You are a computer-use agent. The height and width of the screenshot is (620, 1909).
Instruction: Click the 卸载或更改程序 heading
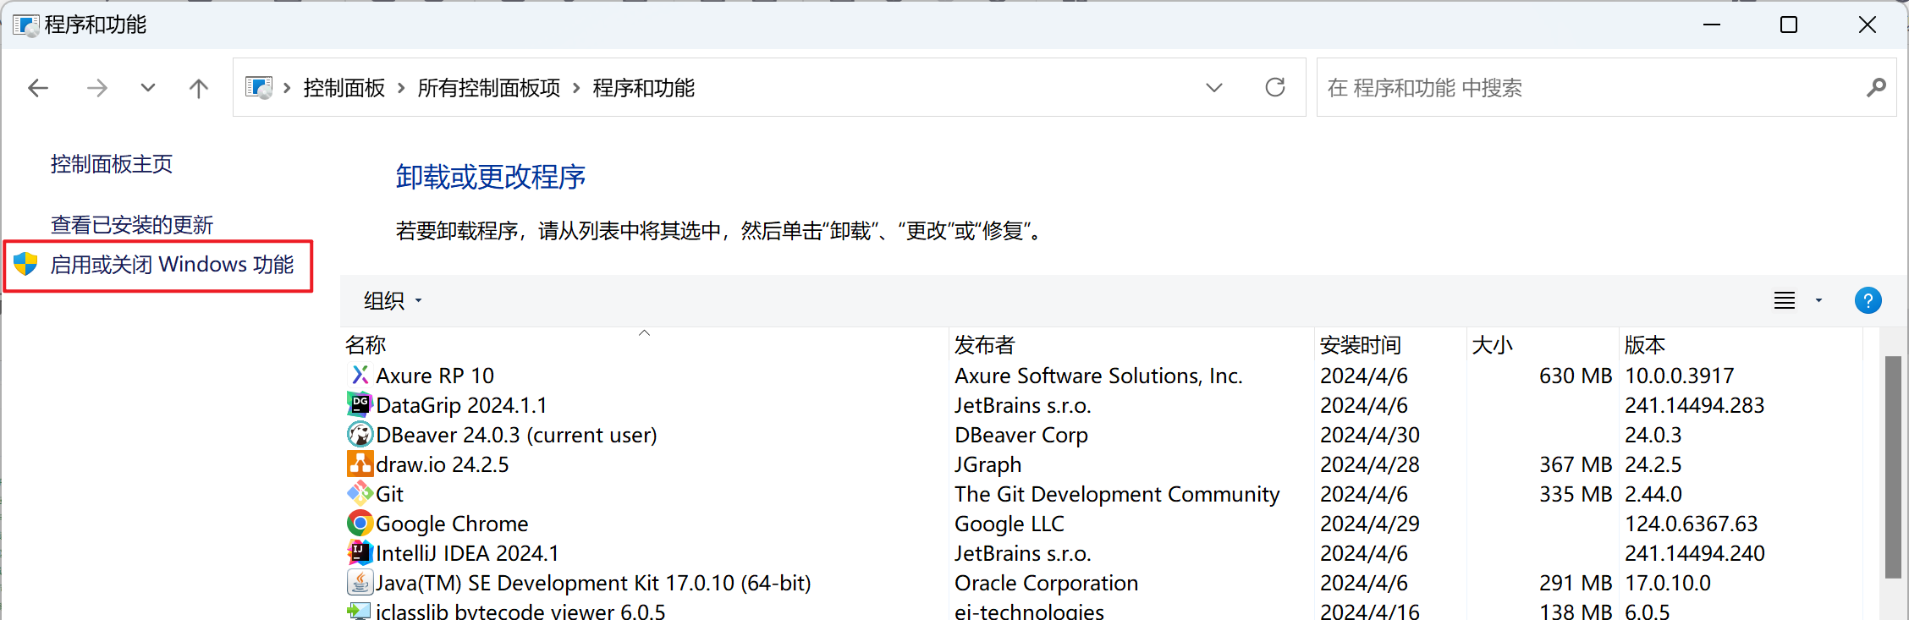491,177
